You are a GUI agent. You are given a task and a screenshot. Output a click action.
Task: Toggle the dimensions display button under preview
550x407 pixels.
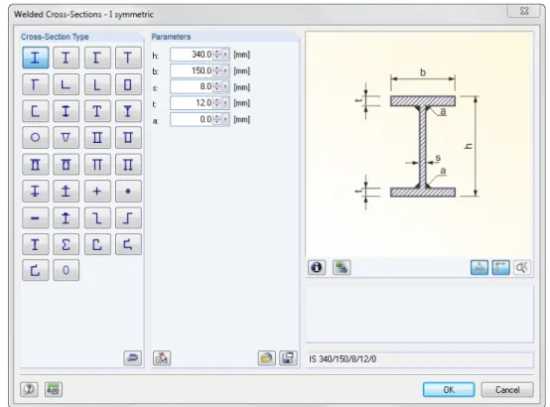[x=501, y=268]
